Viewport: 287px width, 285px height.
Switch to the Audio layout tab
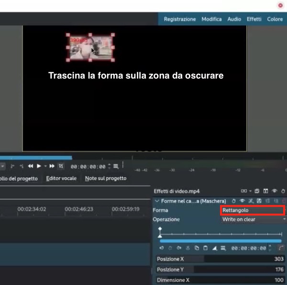(x=234, y=19)
